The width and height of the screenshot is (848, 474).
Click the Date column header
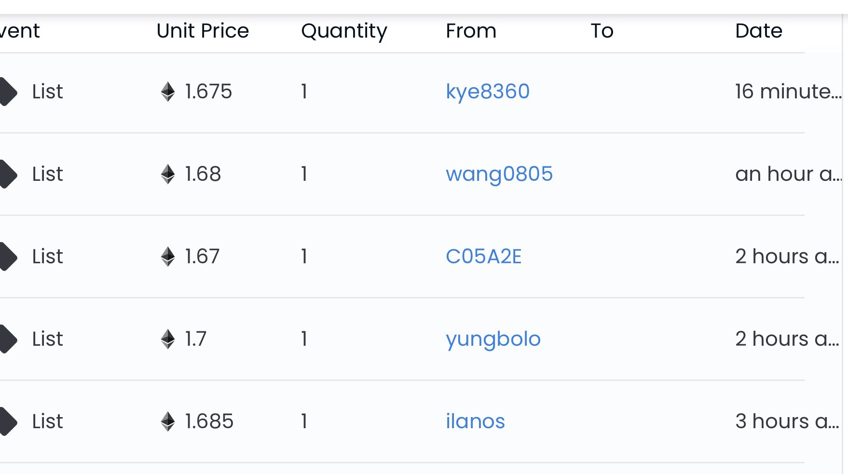759,31
